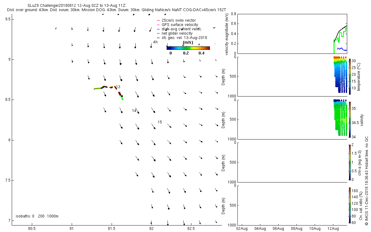Click the '12Aug' date tick label
This screenshot has width=371, height=232.
pos(333,229)
